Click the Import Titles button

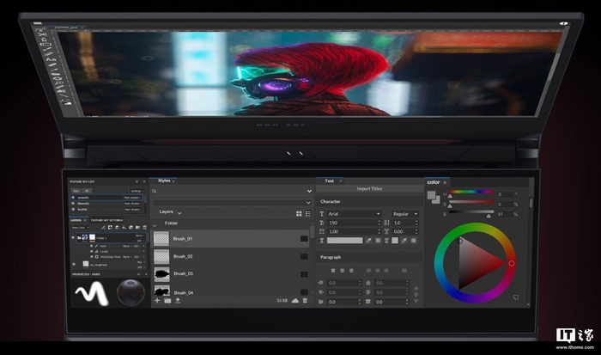368,190
